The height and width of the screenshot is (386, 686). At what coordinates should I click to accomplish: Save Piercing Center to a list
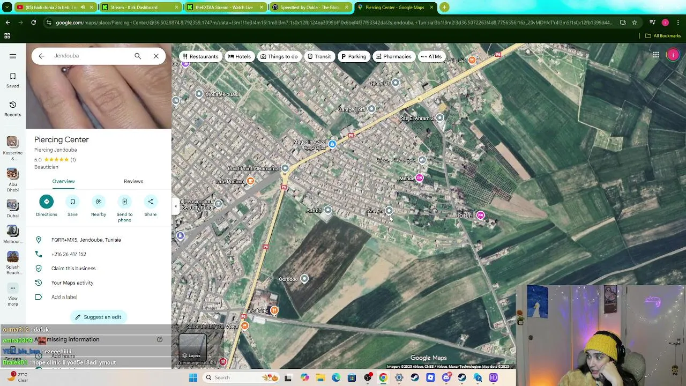72,206
